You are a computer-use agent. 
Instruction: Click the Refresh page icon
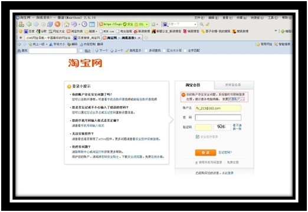pos(50,24)
